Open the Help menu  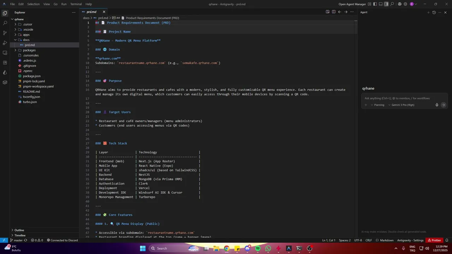(89, 4)
